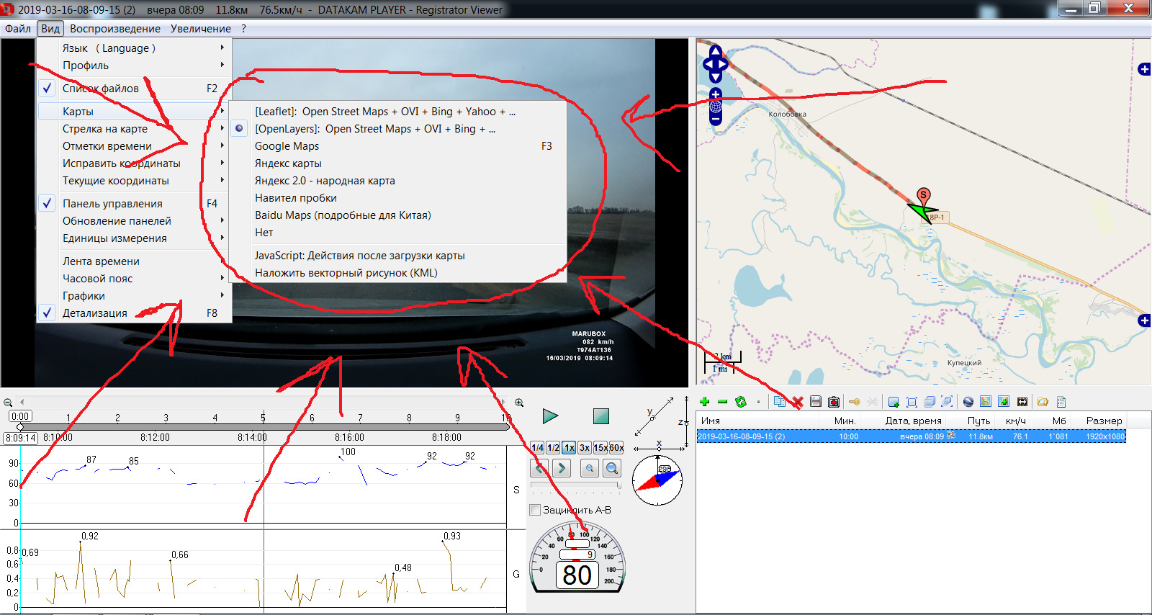Click the gold key icon in toolbar
The image size is (1152, 615).
click(x=855, y=402)
